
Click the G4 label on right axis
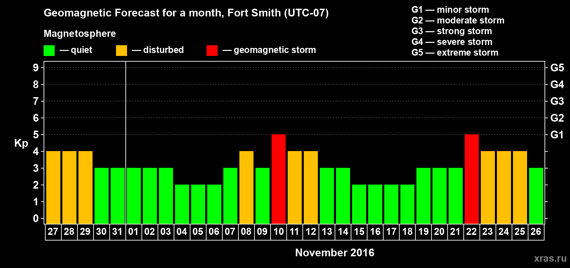[x=557, y=84]
